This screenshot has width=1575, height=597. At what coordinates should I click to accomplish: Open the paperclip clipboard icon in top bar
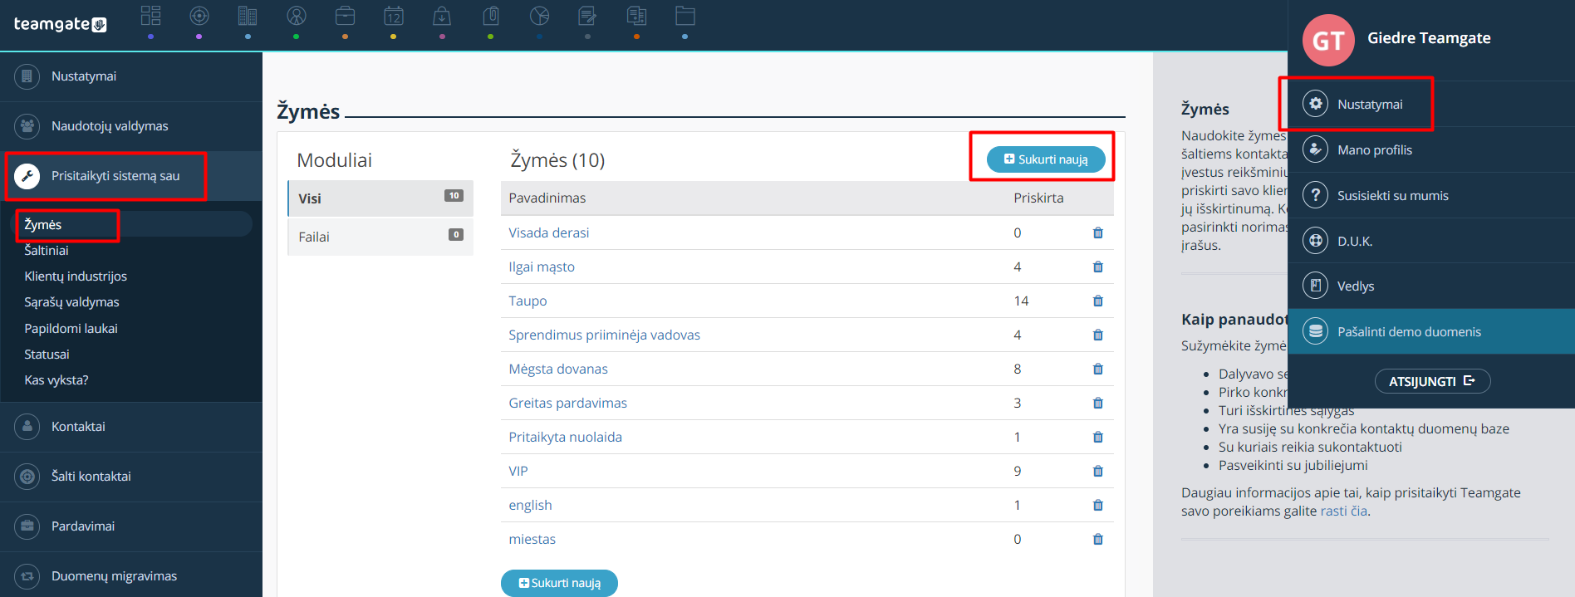click(491, 16)
